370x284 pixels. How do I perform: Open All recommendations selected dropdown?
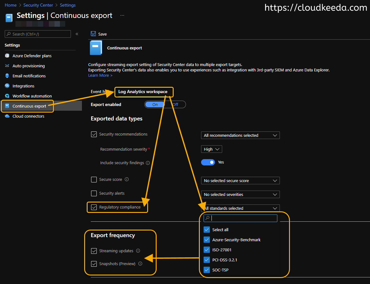click(x=240, y=135)
